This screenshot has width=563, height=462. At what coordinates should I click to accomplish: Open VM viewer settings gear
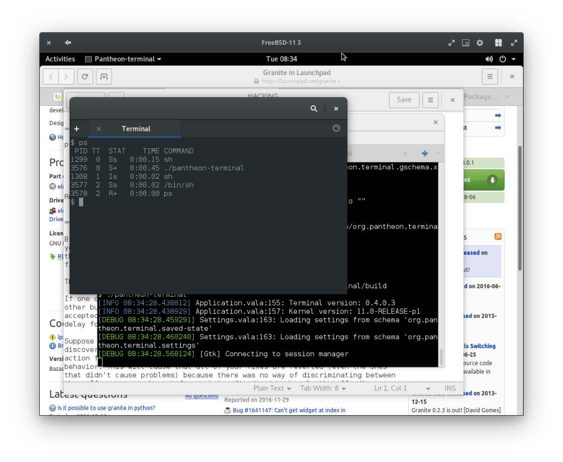[x=480, y=43]
